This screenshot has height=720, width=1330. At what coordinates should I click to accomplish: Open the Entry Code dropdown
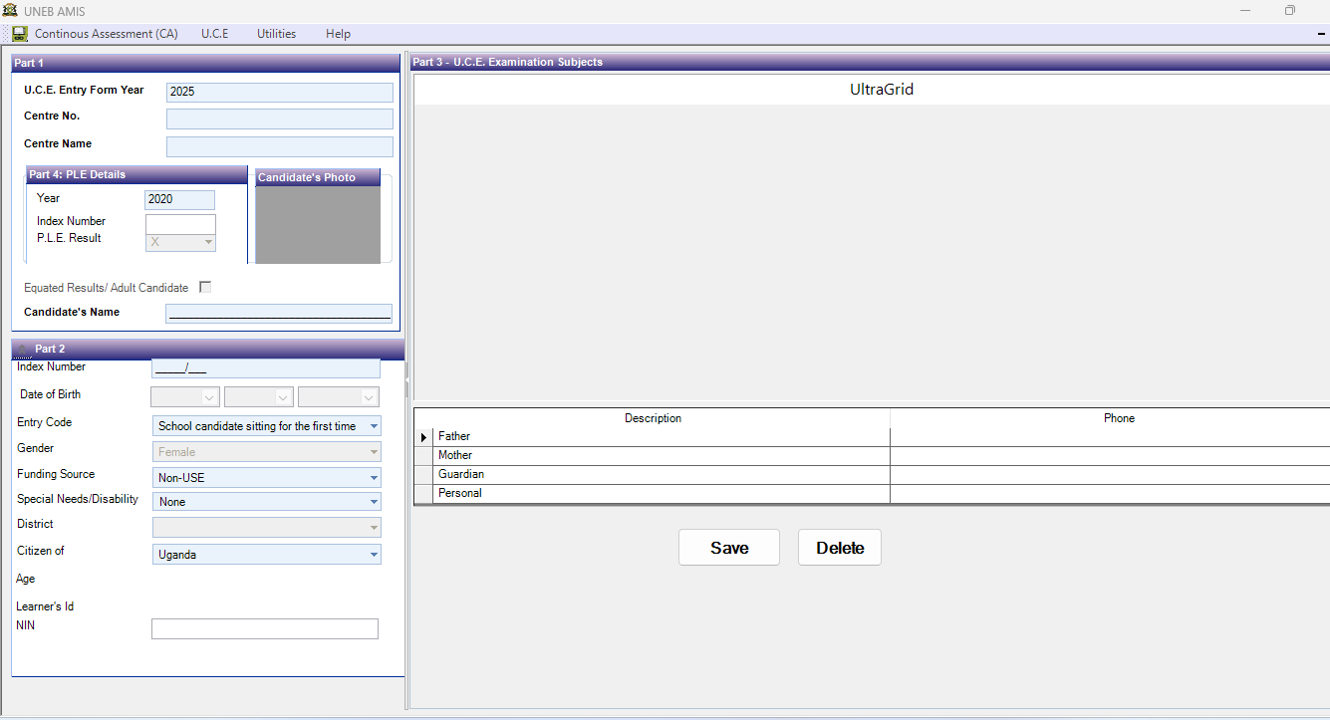[374, 426]
